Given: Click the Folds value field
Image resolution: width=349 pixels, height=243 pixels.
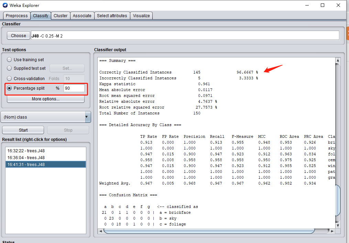Looking at the screenshot, I should [74, 79].
